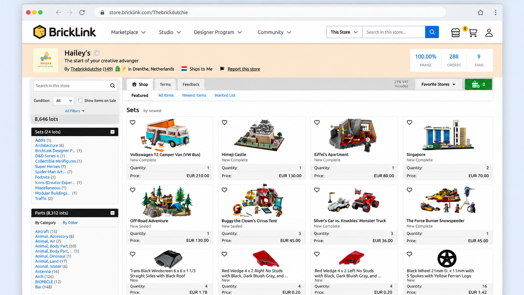Open the Off-Road Adventure product image
The height and width of the screenshot is (295, 524).
coord(166,202)
